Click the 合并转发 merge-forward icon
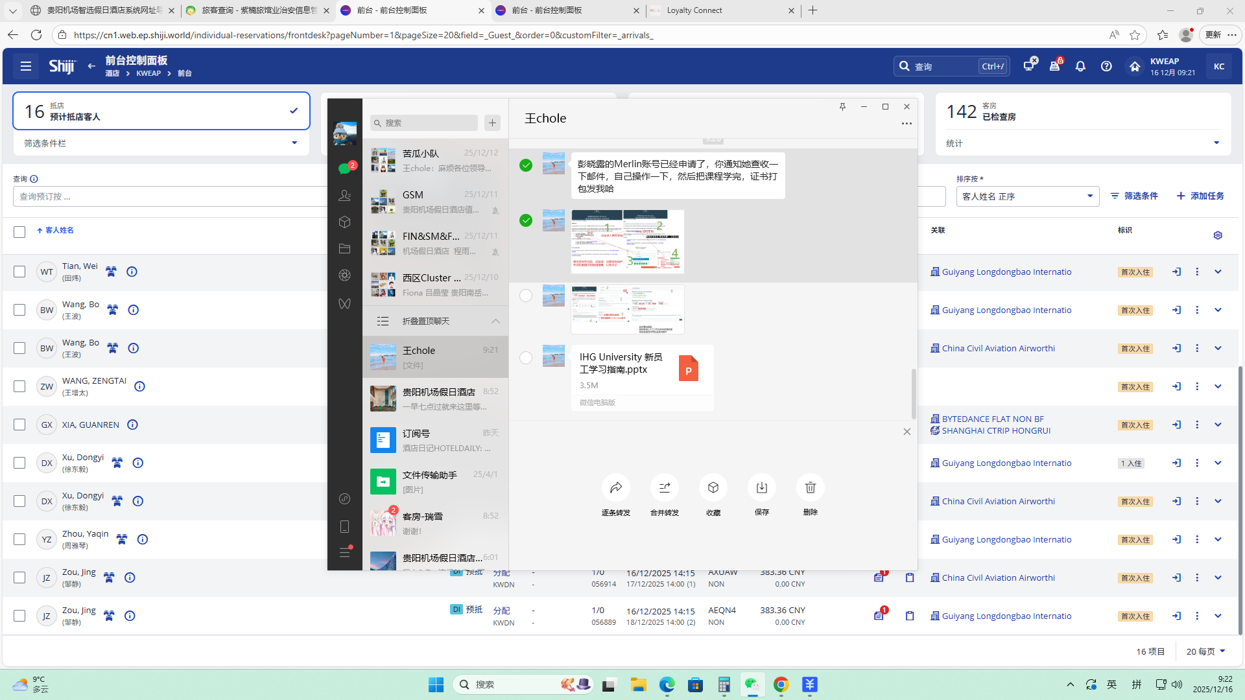 [664, 487]
